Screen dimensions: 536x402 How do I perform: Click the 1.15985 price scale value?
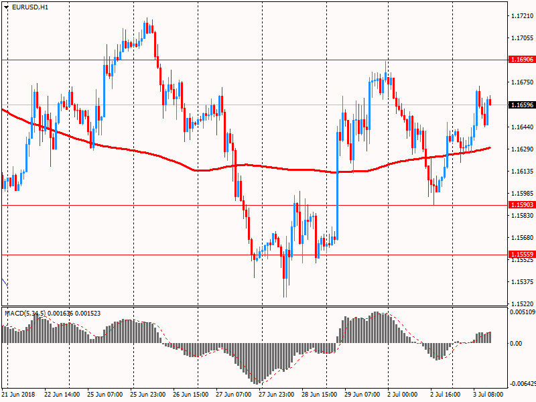[x=523, y=194]
